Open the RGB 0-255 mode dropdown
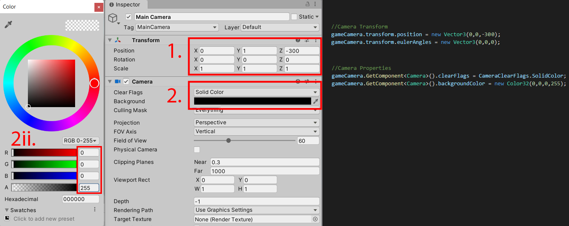The height and width of the screenshot is (226, 569). (x=80, y=141)
